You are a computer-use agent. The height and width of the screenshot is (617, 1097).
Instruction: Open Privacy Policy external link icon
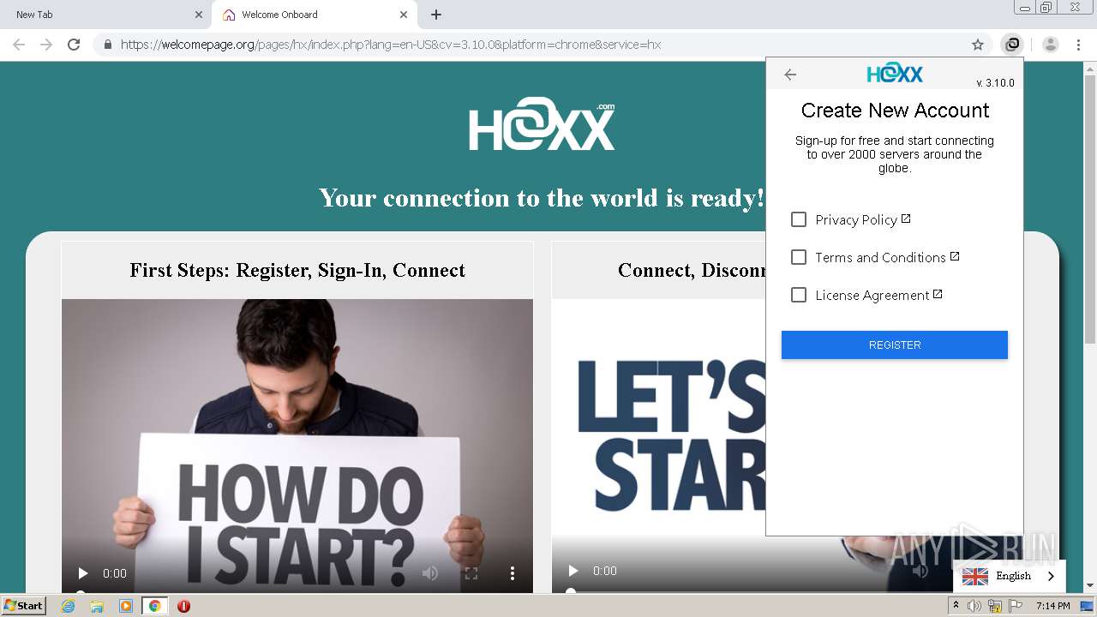point(906,219)
